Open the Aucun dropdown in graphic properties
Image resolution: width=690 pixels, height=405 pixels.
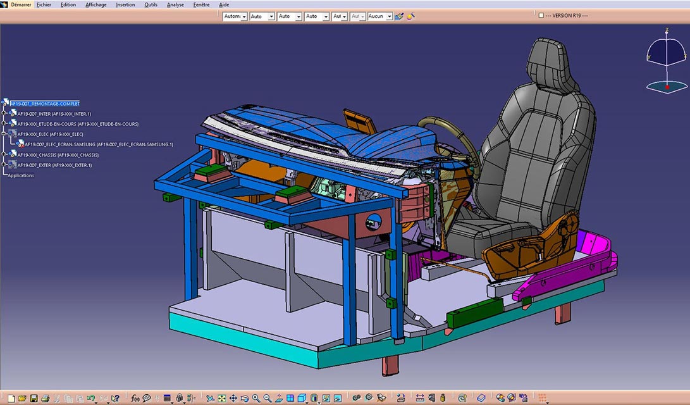pos(389,16)
